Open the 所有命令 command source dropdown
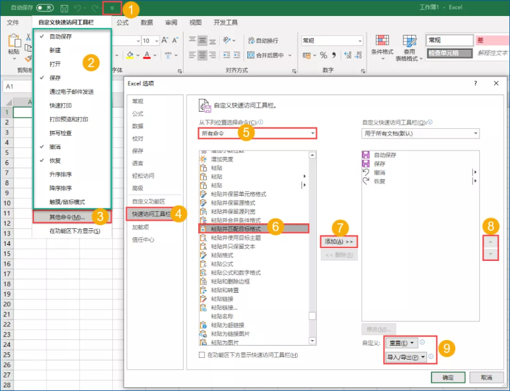510x391 pixels. click(258, 133)
